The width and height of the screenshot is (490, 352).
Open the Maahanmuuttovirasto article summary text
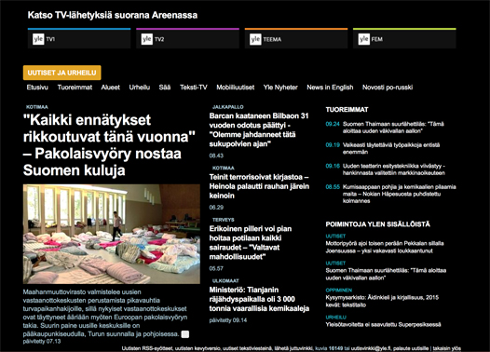[x=105, y=313]
